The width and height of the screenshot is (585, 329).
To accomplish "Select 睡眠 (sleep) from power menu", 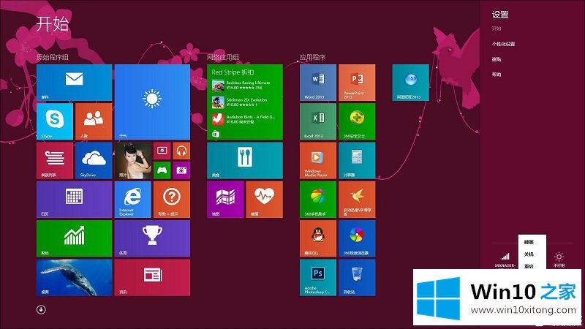I will pos(529,241).
